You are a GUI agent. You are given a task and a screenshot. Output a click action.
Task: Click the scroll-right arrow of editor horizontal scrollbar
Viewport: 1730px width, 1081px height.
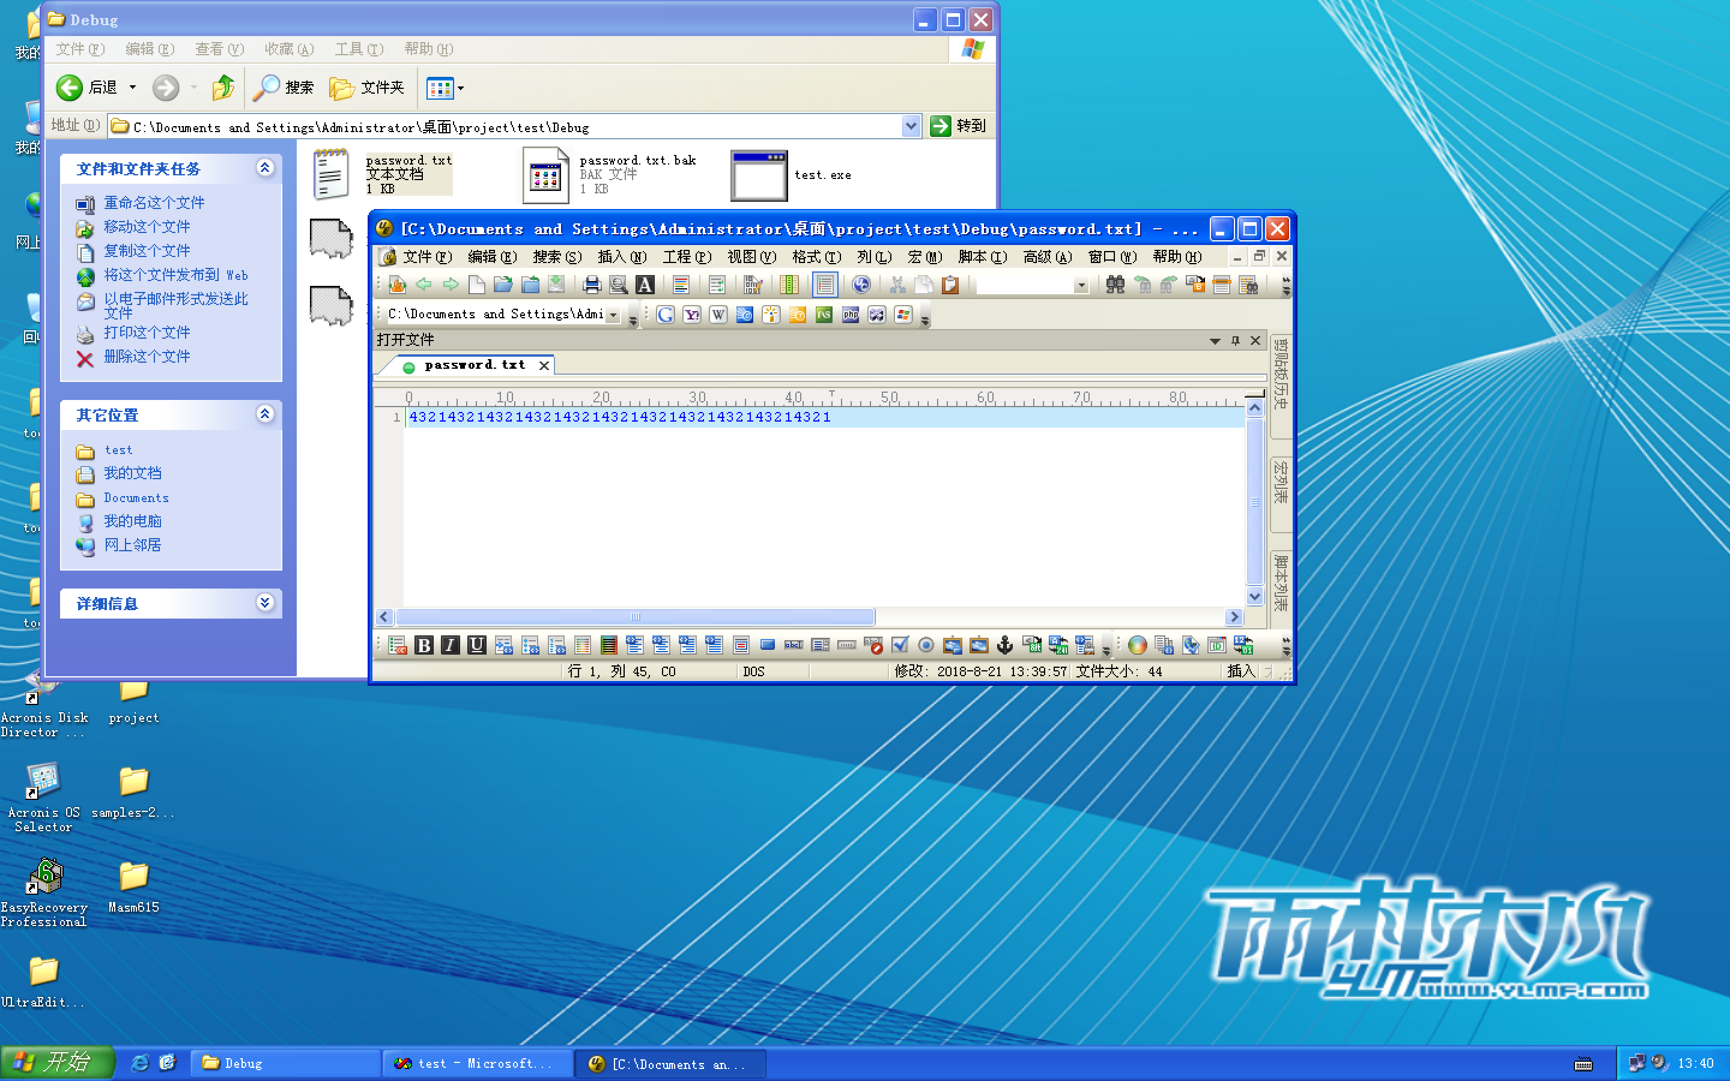click(1234, 617)
